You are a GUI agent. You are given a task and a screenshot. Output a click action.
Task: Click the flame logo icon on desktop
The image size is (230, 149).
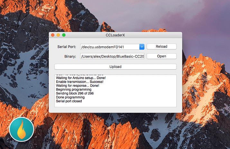coord(22,129)
